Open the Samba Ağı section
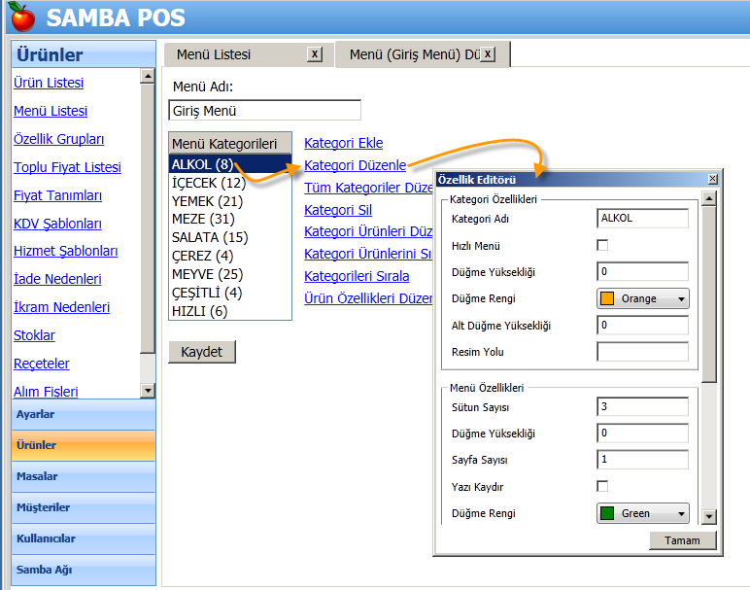Screen dimensions: 750x590 point(84,570)
